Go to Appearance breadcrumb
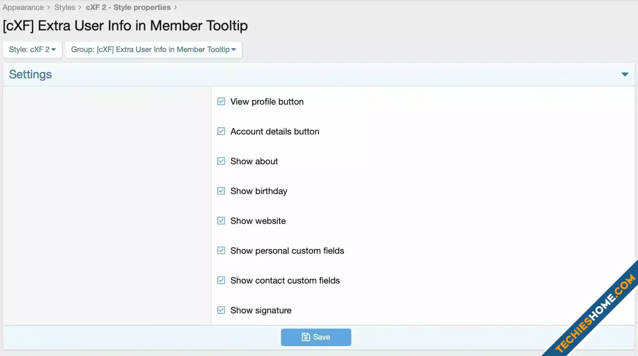This screenshot has height=356, width=638. 23,7
